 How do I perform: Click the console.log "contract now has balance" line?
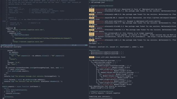(33, 81)
